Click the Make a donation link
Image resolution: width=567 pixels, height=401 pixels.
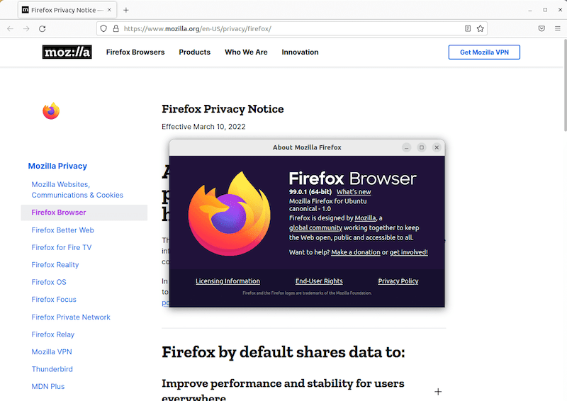click(x=356, y=252)
